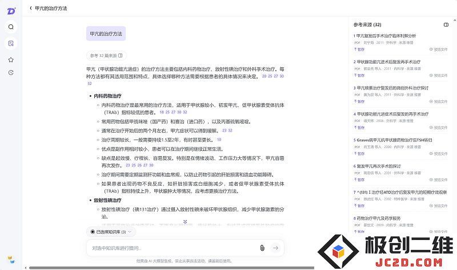Click the PDF tag under source 6 title
The width and height of the screenshot is (457, 270).
point(358,173)
